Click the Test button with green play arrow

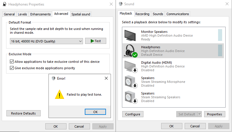(x=96, y=41)
